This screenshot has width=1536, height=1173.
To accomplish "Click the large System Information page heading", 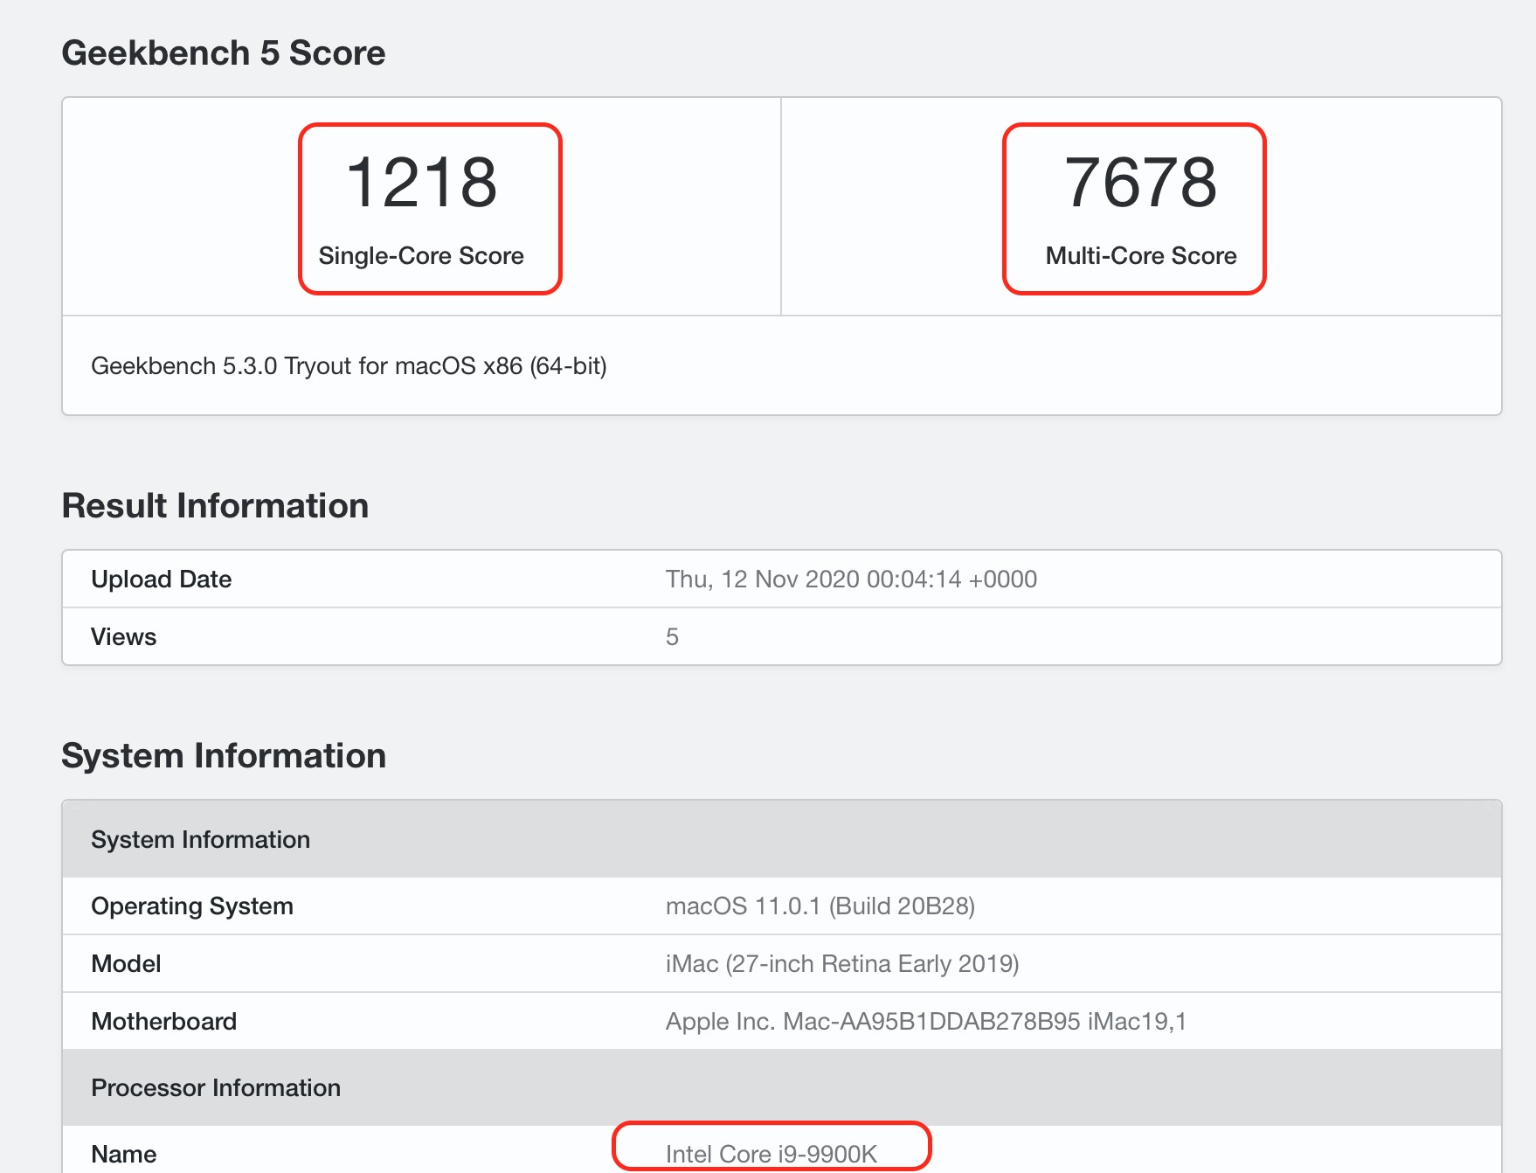I will pyautogui.click(x=224, y=755).
